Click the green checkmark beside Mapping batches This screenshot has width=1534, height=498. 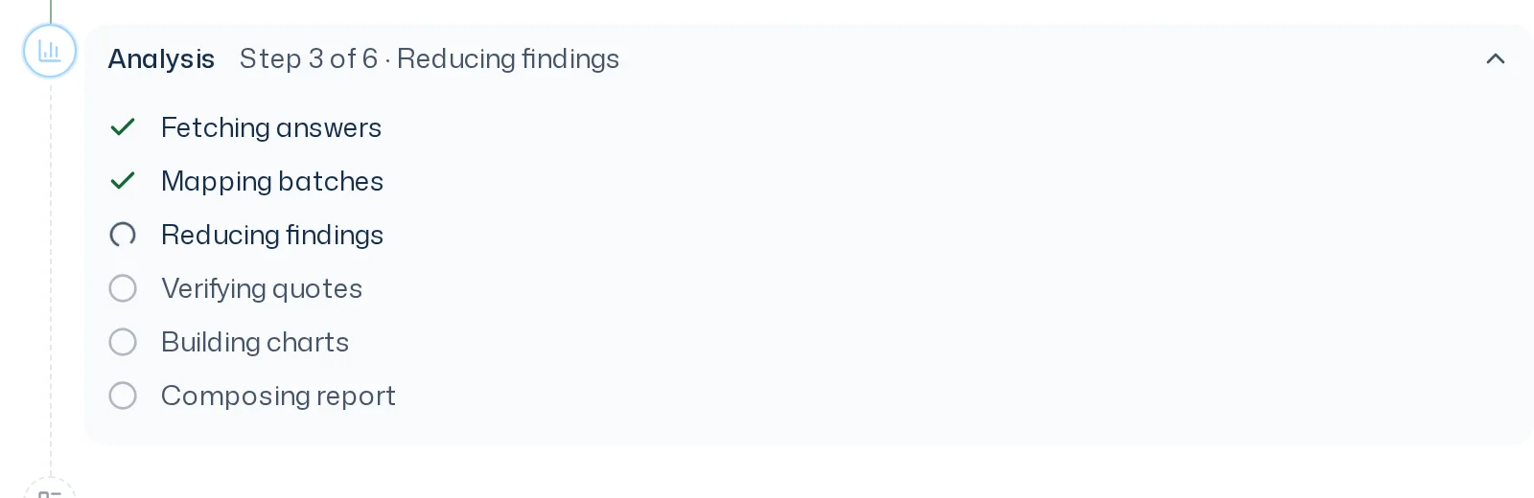coord(123,181)
